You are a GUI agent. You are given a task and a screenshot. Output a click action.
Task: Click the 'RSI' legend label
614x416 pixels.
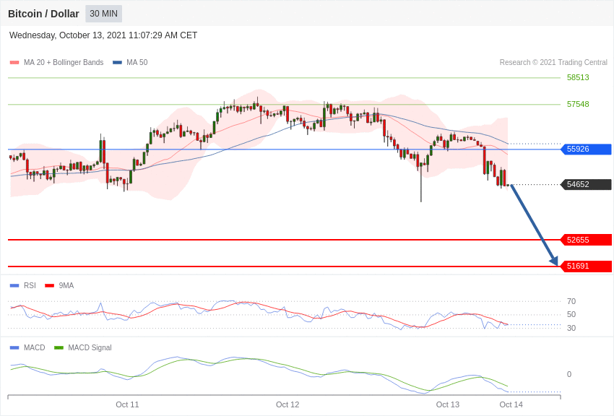tap(30, 286)
